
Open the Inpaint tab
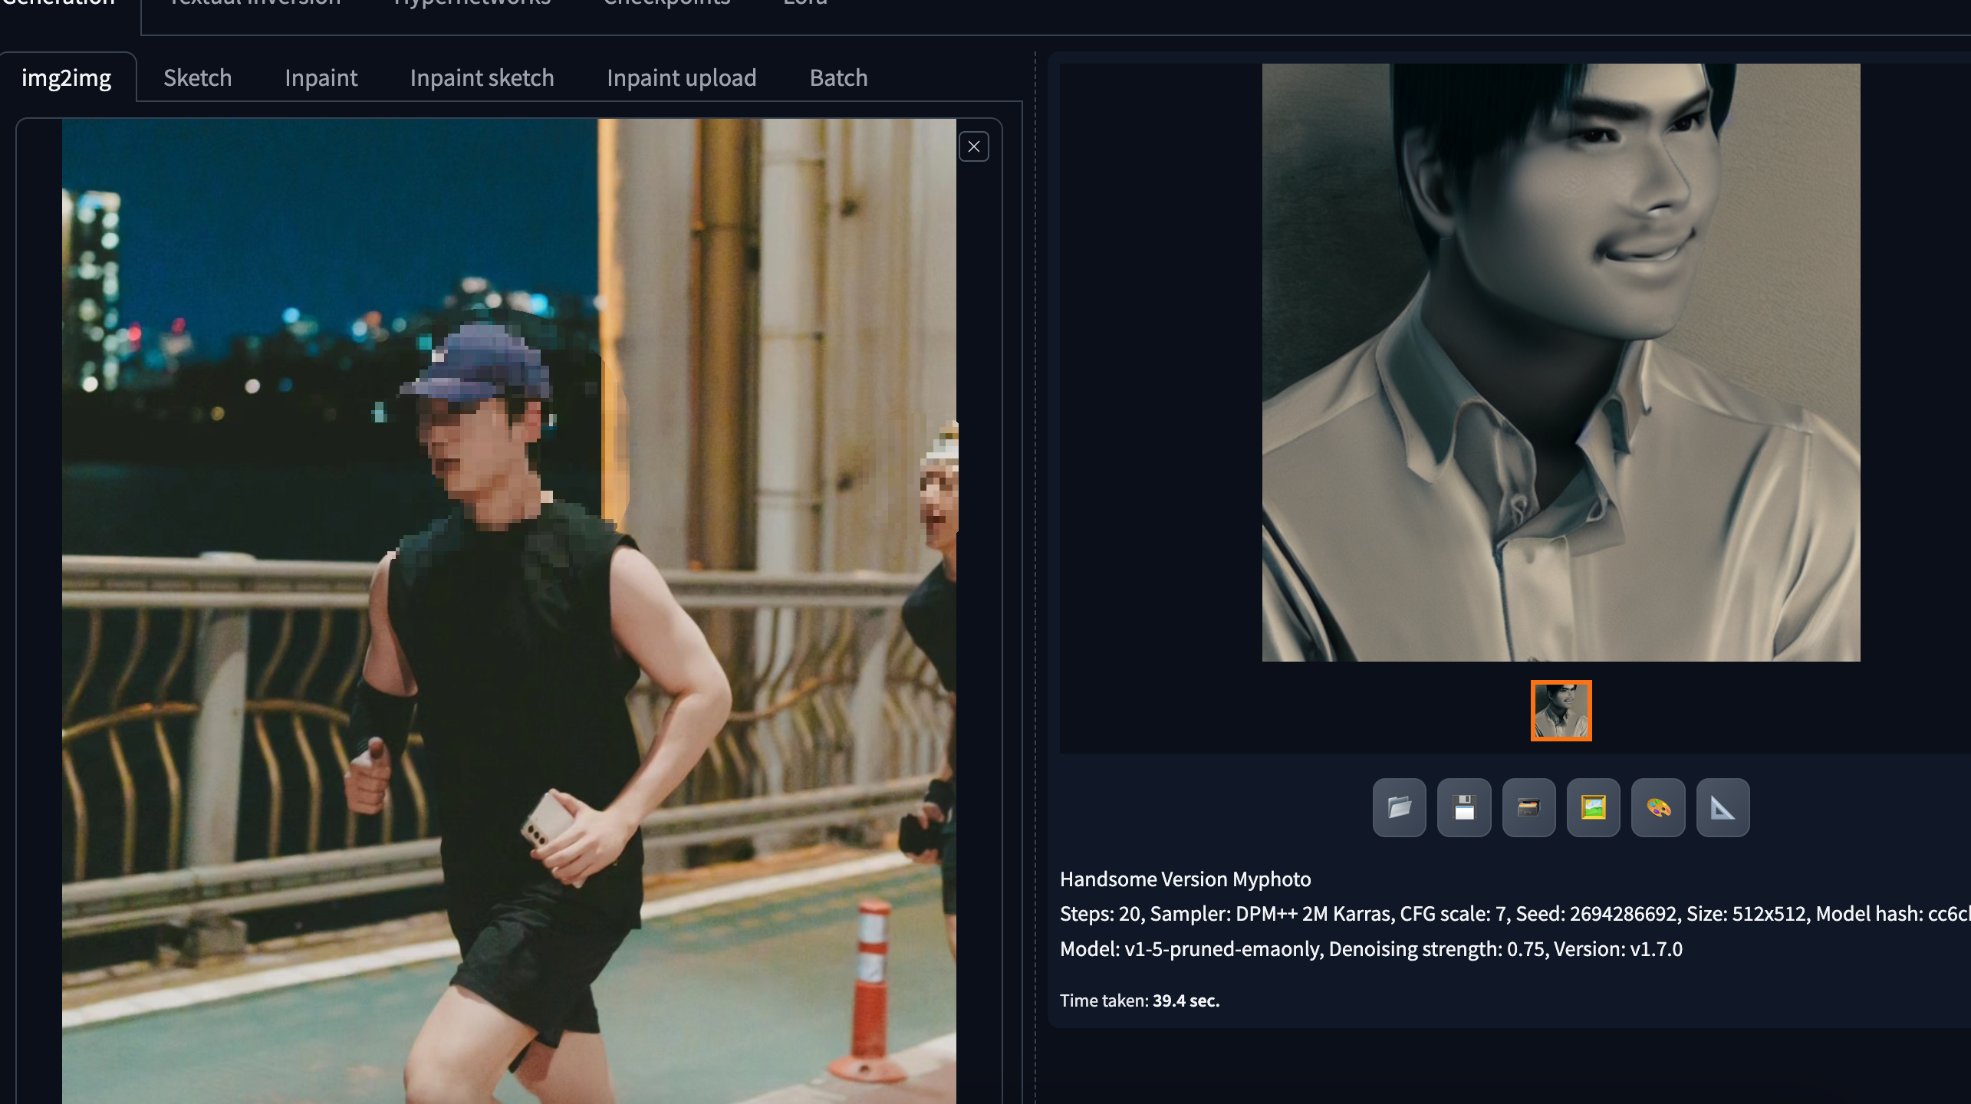(321, 77)
